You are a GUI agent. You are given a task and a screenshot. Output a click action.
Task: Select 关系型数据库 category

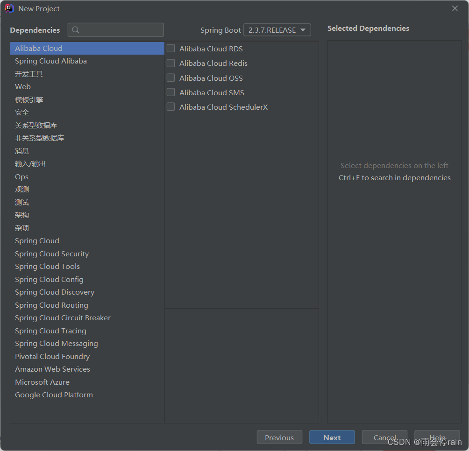pos(87,125)
